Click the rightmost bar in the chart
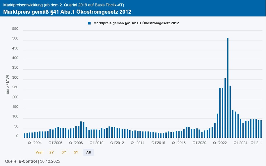 pyautogui.click(x=261, y=129)
